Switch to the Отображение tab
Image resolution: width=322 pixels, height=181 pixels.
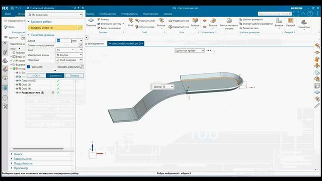[x=108, y=14]
